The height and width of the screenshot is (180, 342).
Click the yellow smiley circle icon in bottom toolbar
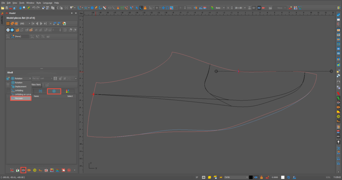tap(35, 170)
